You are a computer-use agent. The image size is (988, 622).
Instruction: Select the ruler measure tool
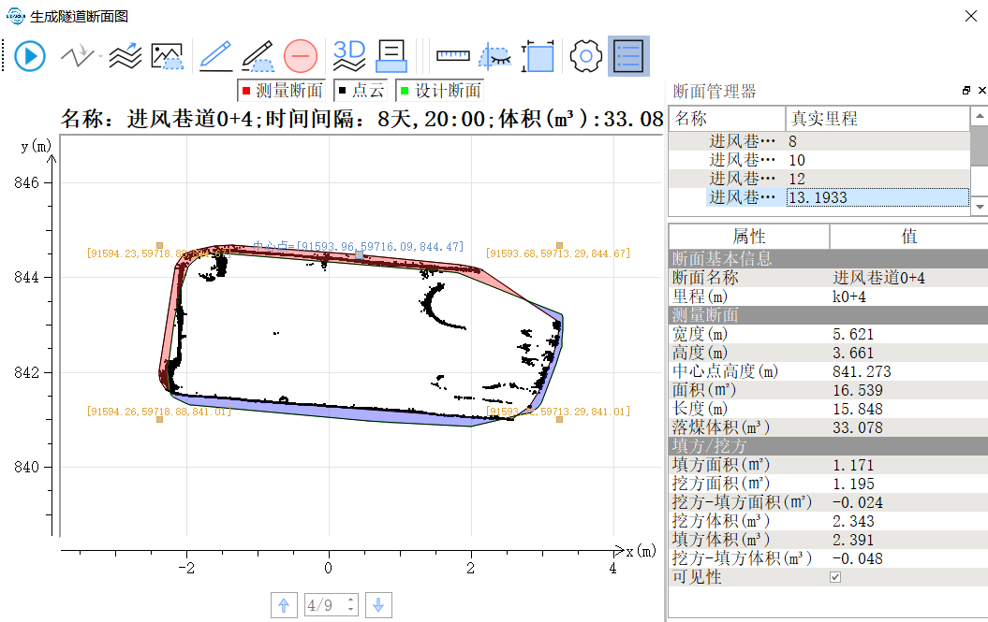[x=453, y=56]
